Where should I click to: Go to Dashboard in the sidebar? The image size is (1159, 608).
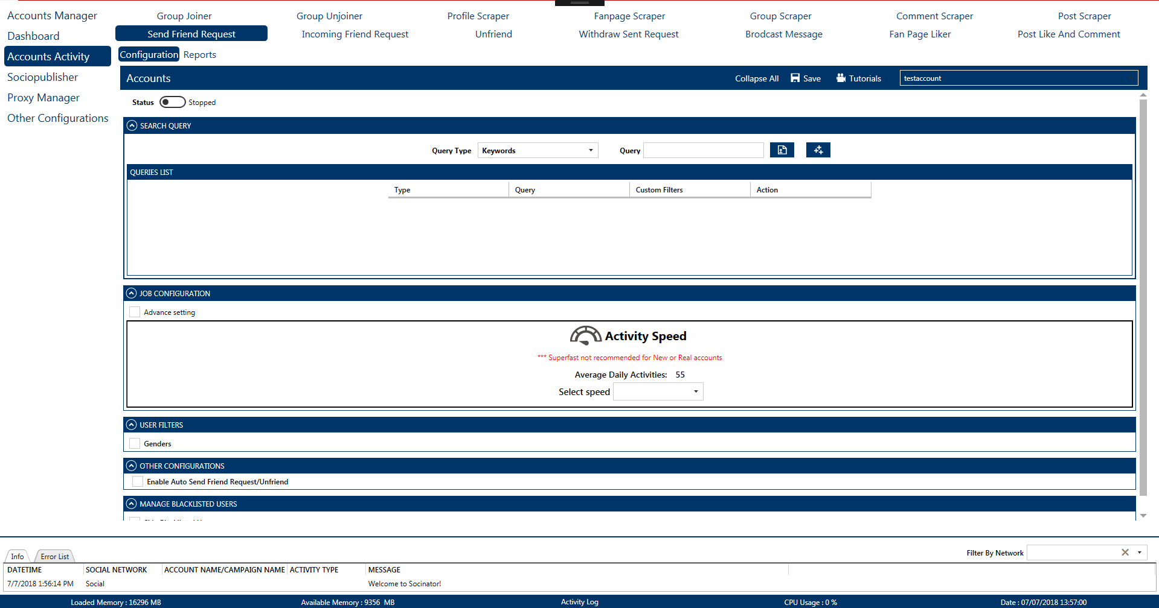(x=33, y=36)
